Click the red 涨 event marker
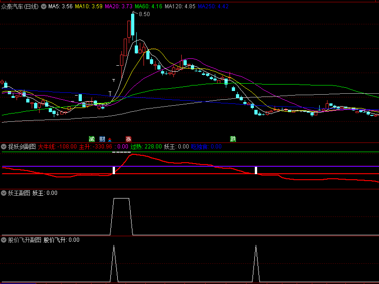 tap(128, 139)
